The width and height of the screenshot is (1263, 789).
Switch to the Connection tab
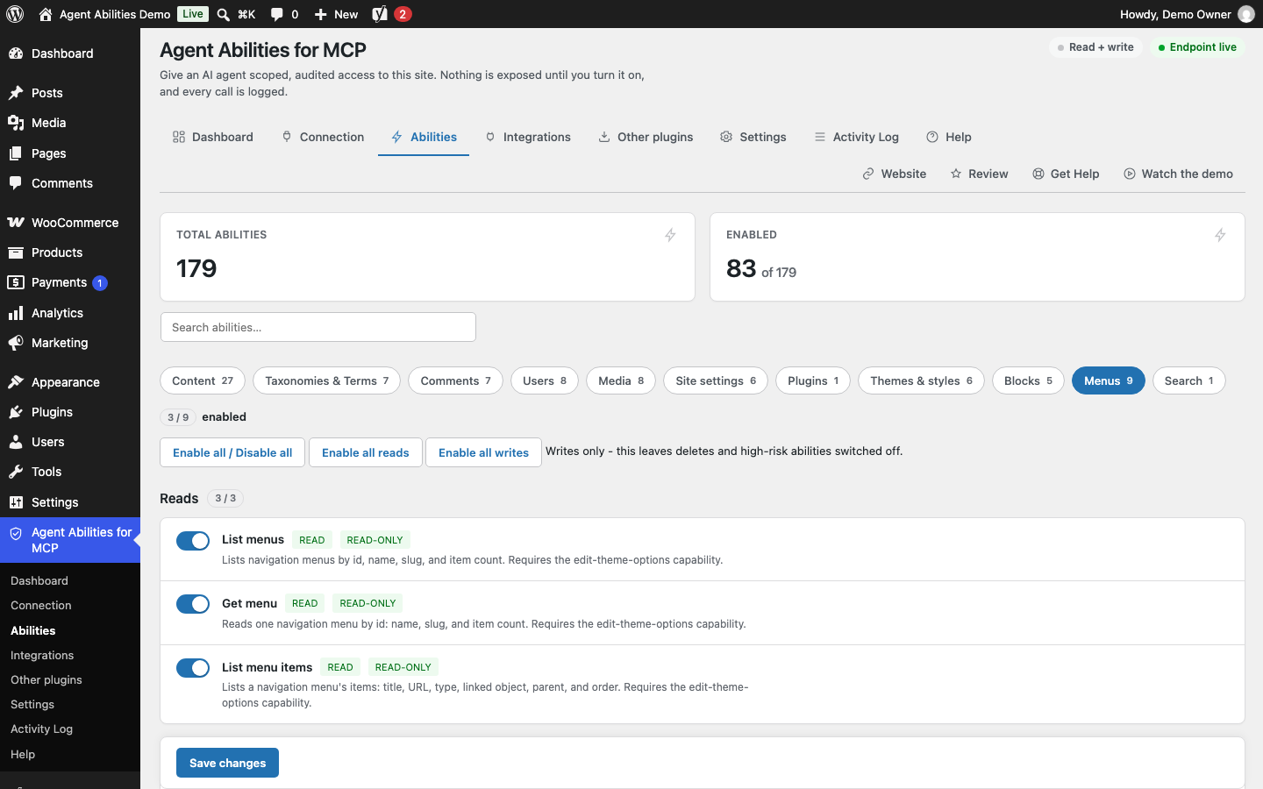pos(323,137)
